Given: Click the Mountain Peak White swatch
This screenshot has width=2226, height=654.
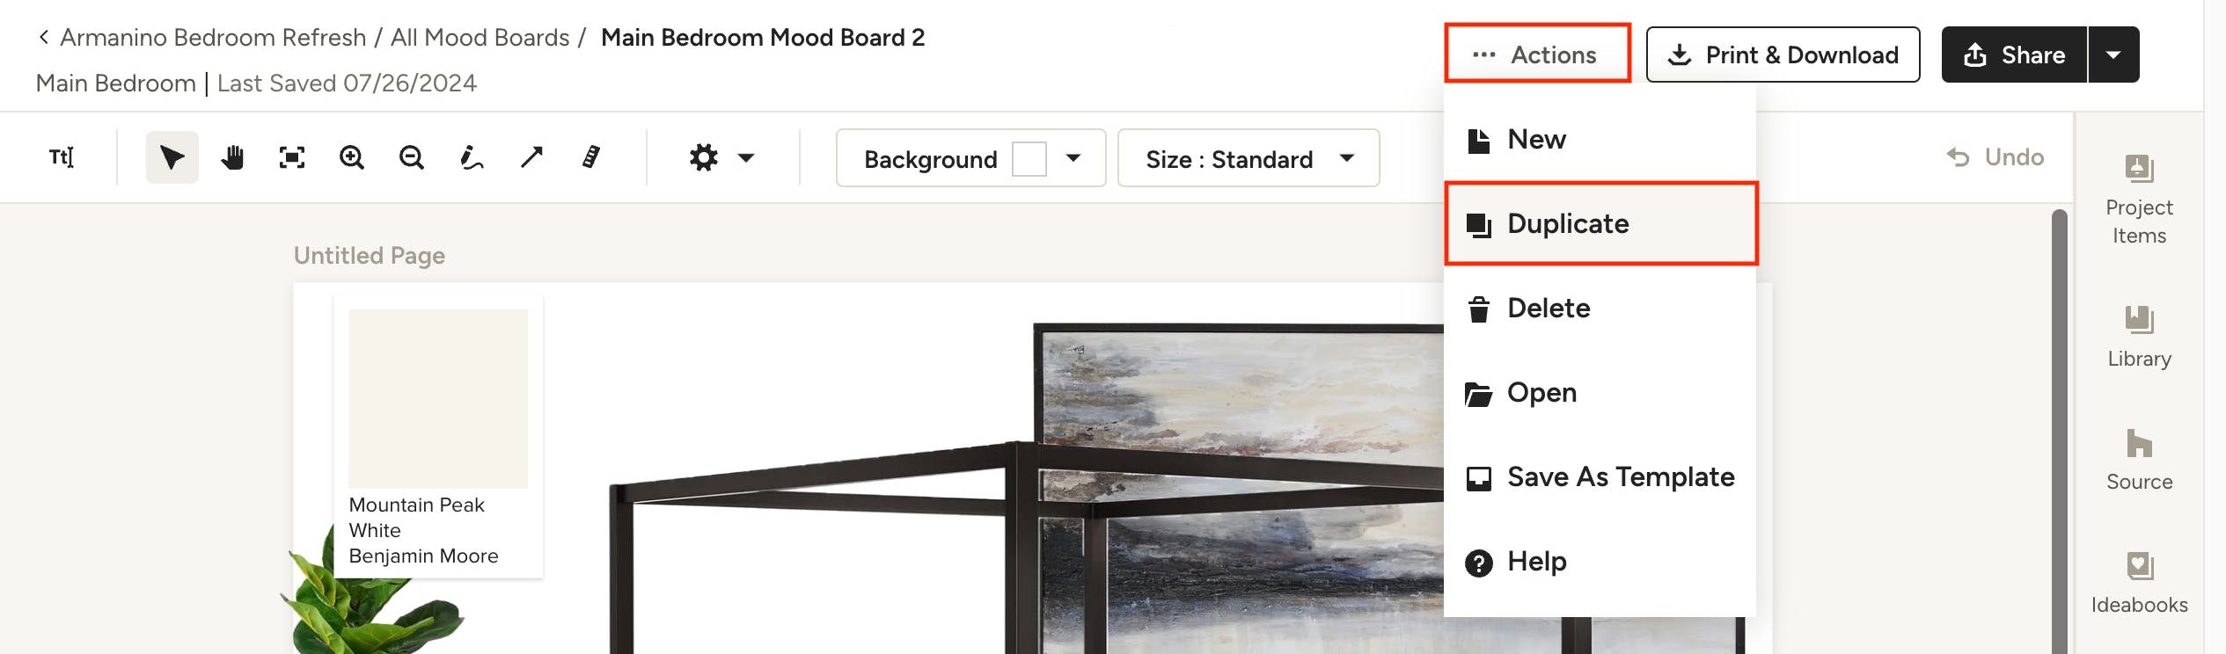Looking at the screenshot, I should point(438,398).
